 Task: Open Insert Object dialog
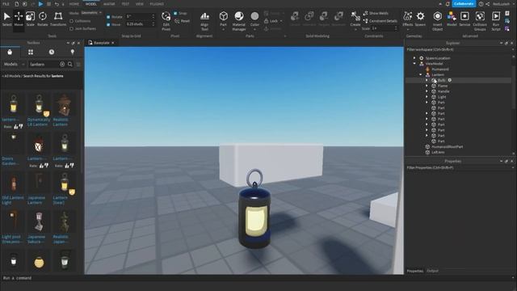(437, 21)
